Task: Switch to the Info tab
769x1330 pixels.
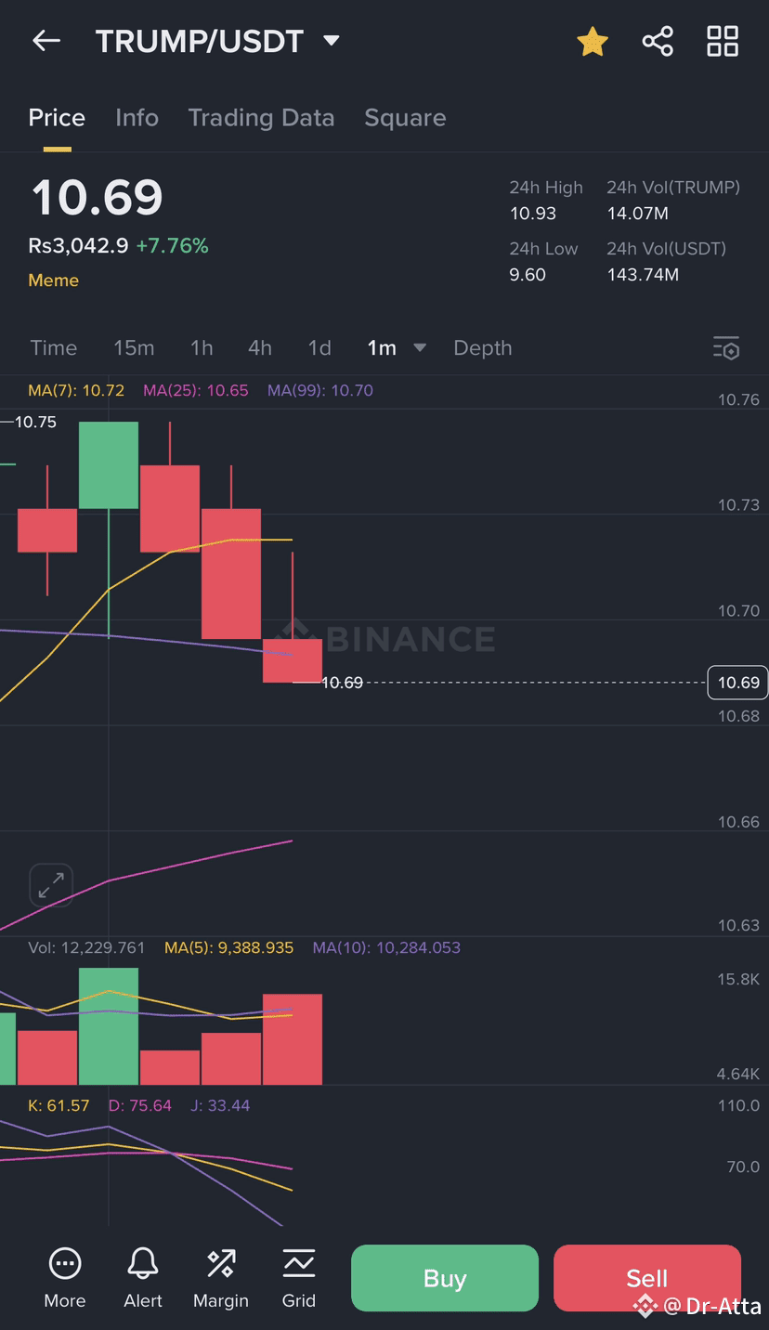Action: click(x=137, y=118)
